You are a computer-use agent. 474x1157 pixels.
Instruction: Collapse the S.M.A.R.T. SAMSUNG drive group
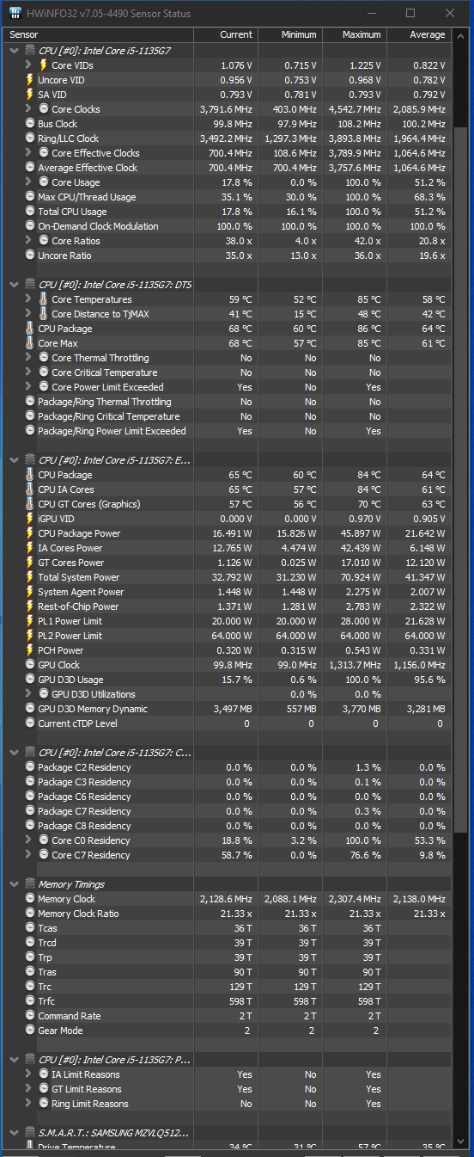point(15,1133)
